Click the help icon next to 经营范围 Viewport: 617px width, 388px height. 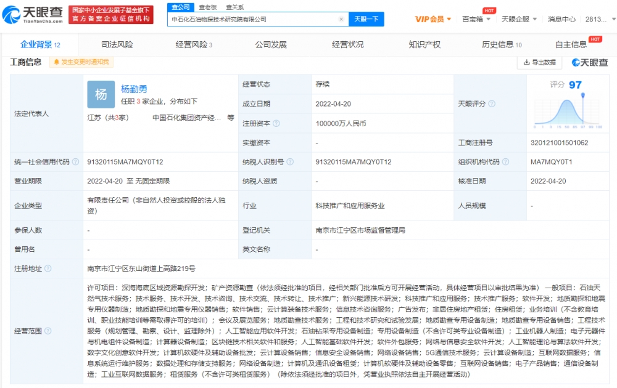click(48, 331)
